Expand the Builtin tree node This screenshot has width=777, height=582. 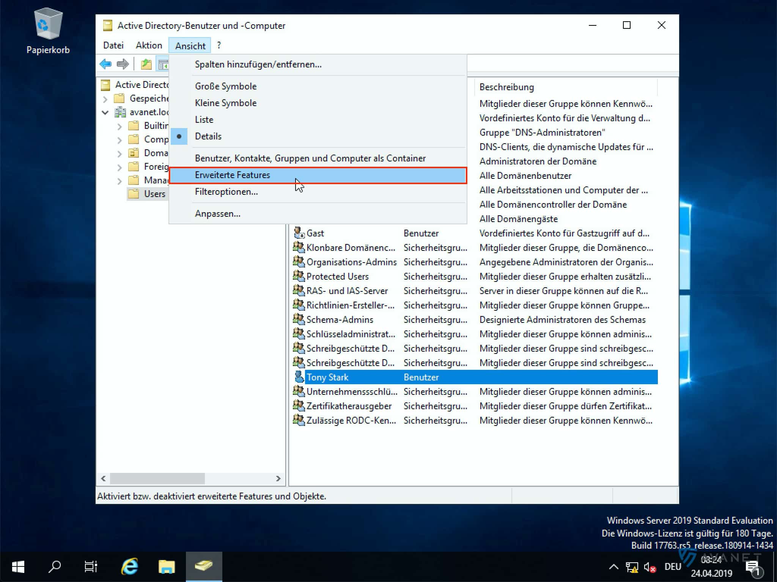[x=120, y=126]
